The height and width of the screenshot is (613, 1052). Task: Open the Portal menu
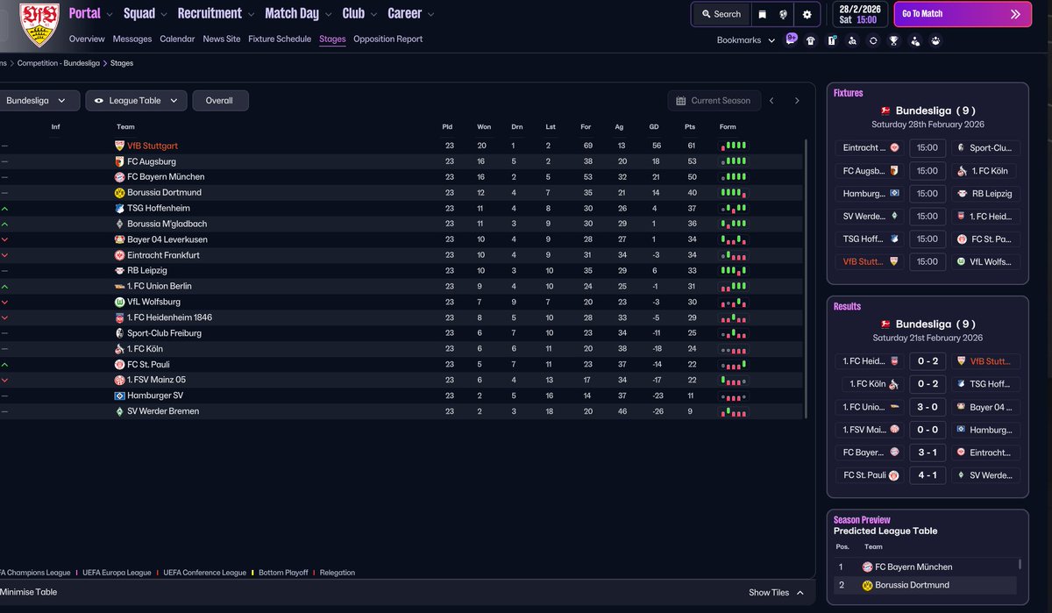click(x=91, y=13)
